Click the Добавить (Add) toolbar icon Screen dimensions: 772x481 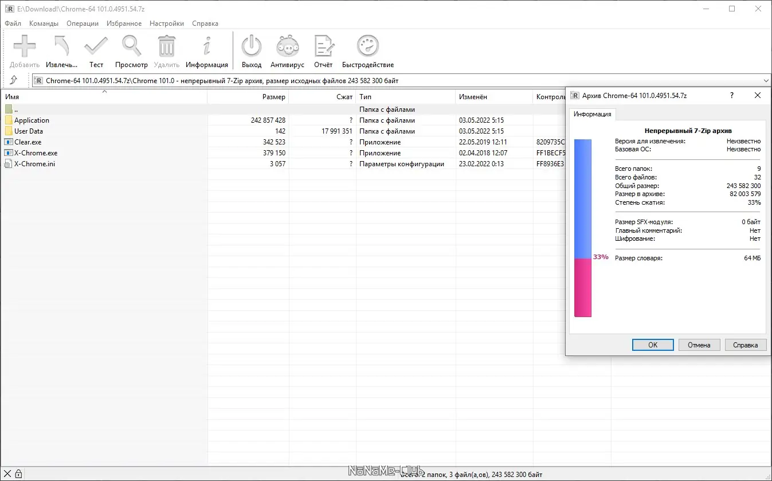pos(25,46)
